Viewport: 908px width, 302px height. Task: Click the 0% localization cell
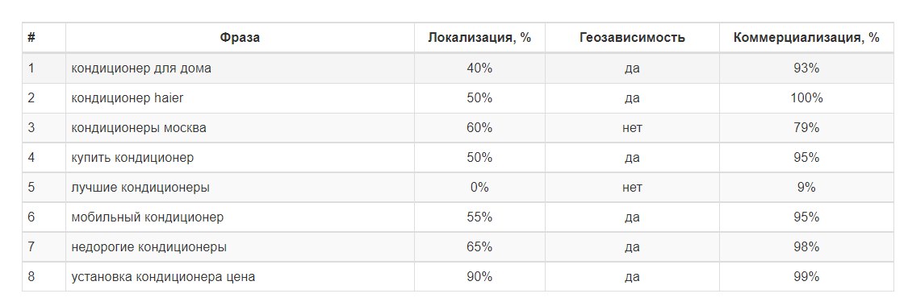479,188
